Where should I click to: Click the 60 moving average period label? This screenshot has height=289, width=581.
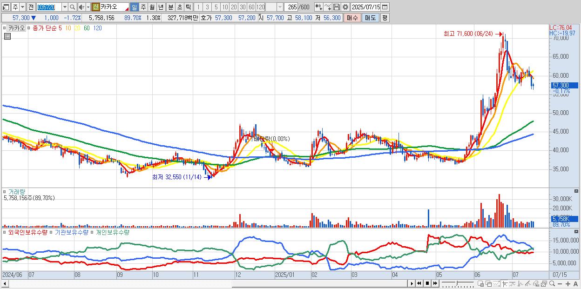87,28
